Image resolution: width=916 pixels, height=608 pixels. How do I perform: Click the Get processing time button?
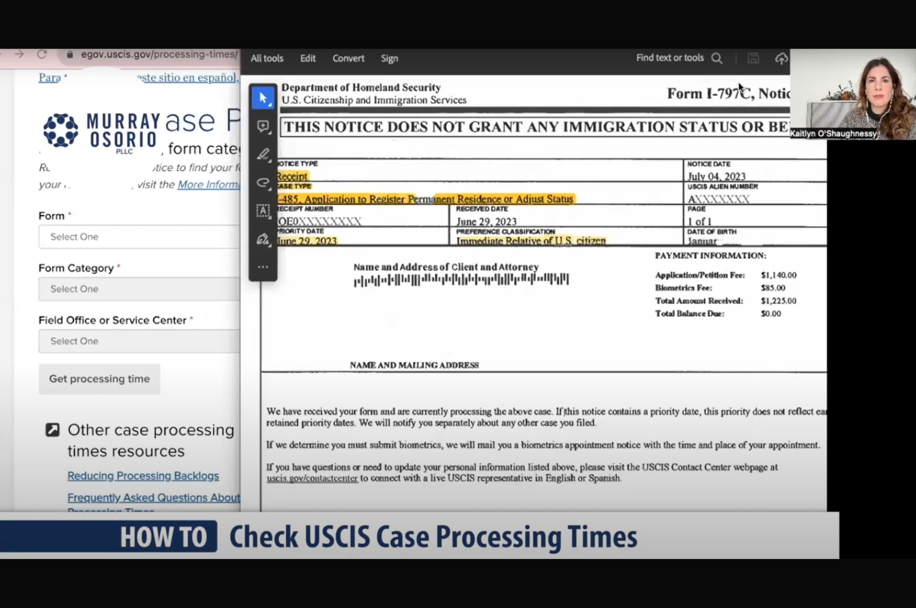(99, 379)
